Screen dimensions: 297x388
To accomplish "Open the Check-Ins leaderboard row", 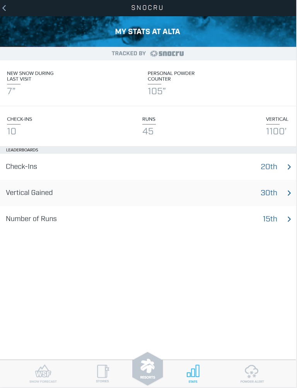I will (148, 167).
